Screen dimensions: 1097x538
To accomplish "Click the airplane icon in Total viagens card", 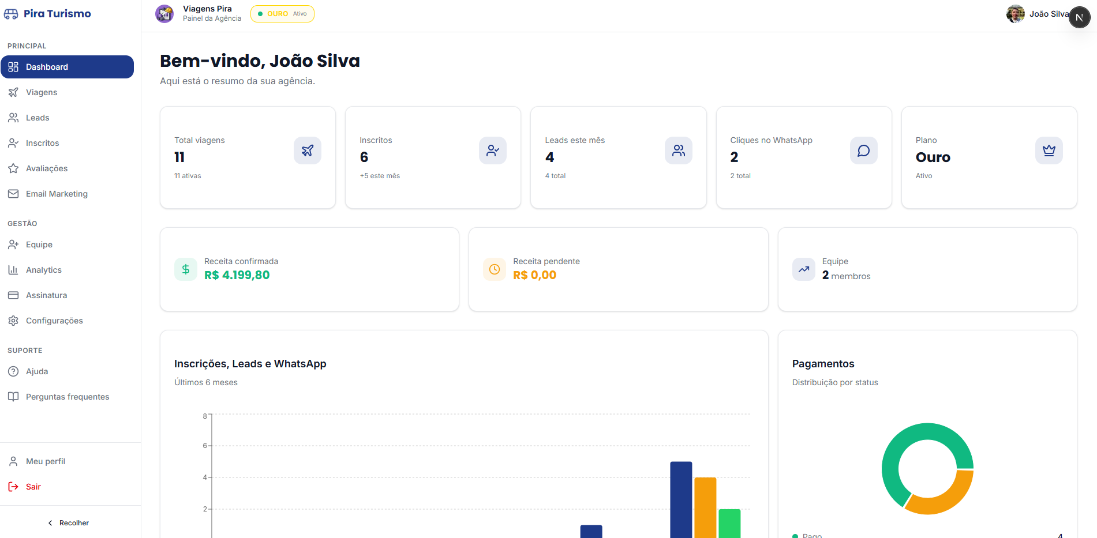I will (307, 151).
